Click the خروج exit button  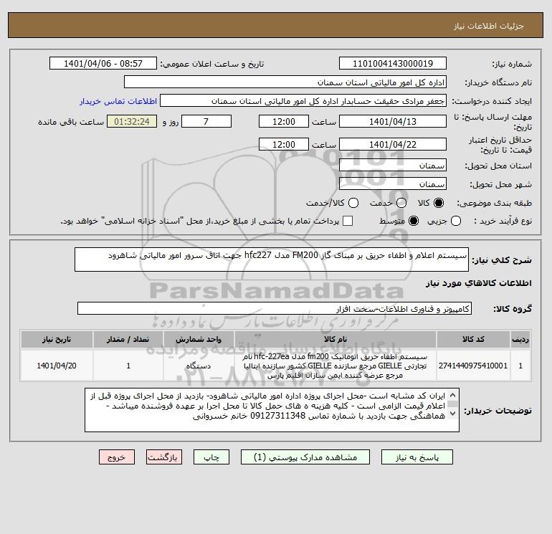point(117,457)
